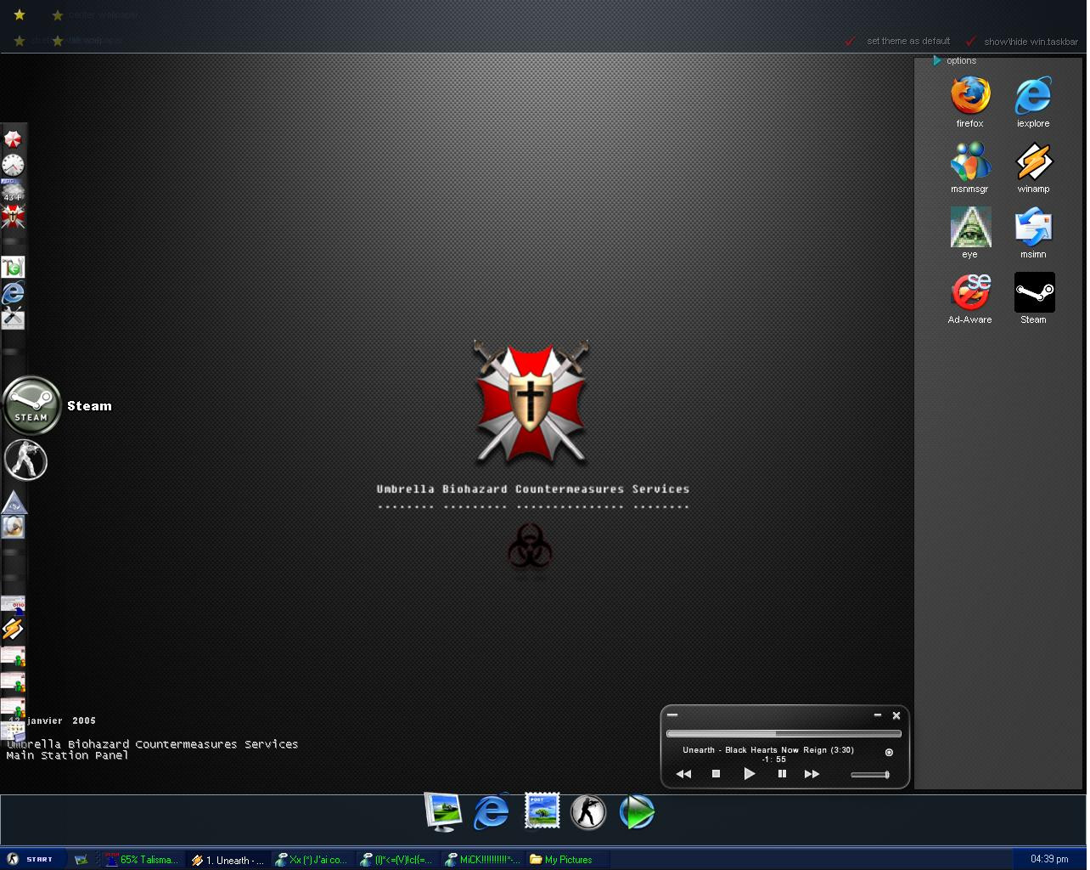This screenshot has width=1090, height=870.
Task: Click the top-left yellow star
Action: pos(19,14)
